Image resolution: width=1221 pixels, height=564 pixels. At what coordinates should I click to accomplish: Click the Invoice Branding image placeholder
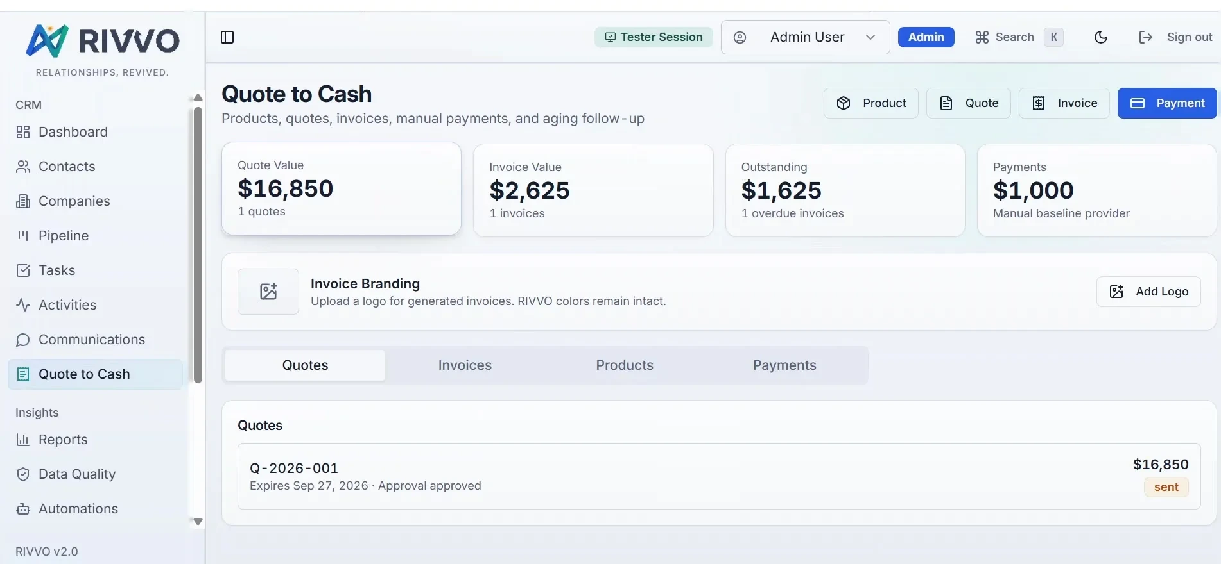268,292
